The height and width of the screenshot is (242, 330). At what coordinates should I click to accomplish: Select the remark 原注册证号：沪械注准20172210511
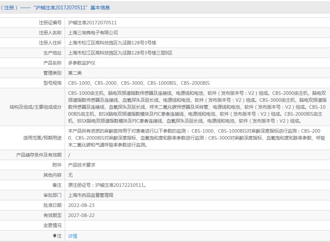coord(107,185)
